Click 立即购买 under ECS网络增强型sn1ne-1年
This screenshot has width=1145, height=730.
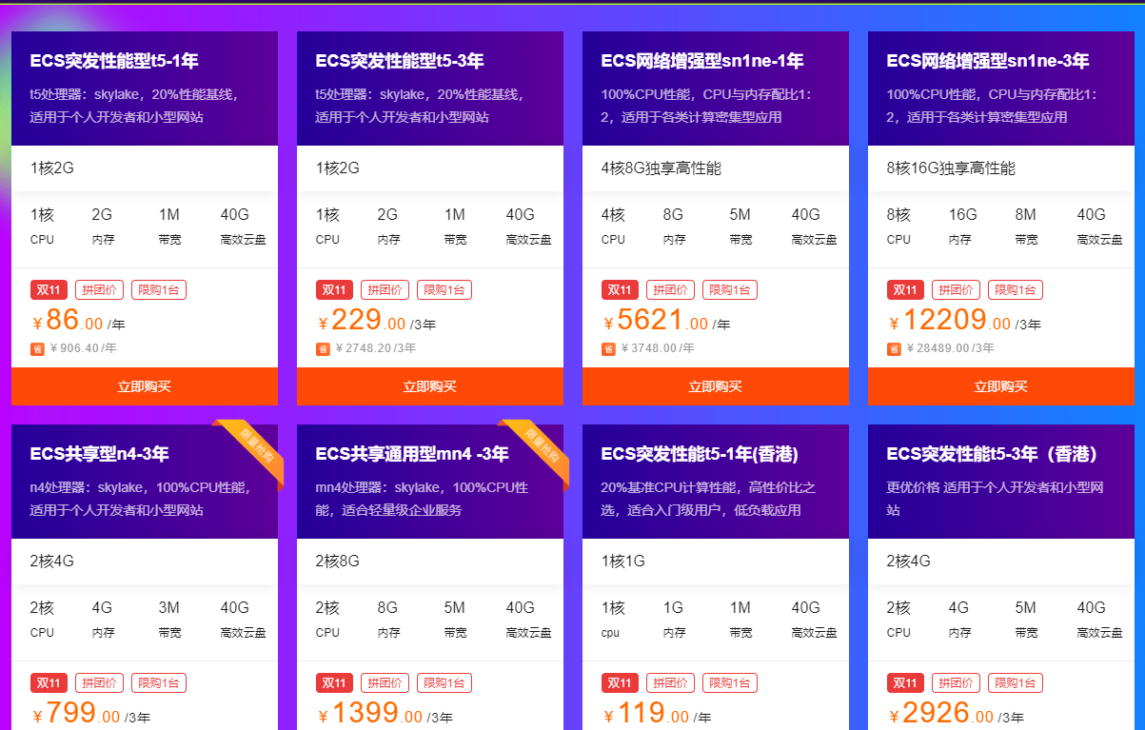coord(716,386)
